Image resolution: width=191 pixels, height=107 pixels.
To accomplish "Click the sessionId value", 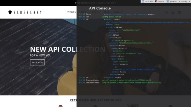I will coord(136,43).
